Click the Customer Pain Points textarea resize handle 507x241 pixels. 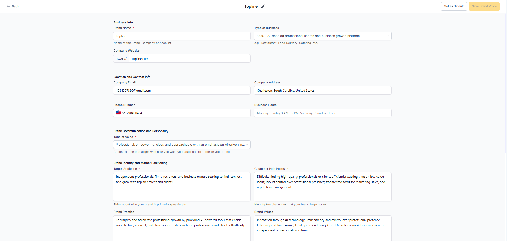[390, 200]
